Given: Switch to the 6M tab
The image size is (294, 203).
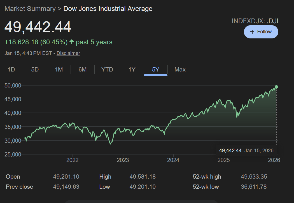Looking at the screenshot, I should click(83, 70).
